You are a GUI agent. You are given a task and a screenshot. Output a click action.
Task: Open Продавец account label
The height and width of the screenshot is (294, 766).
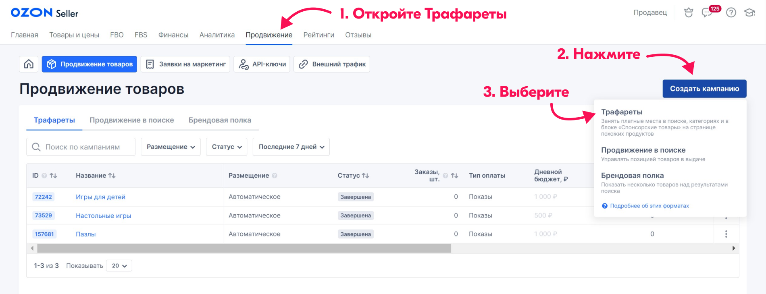point(650,12)
